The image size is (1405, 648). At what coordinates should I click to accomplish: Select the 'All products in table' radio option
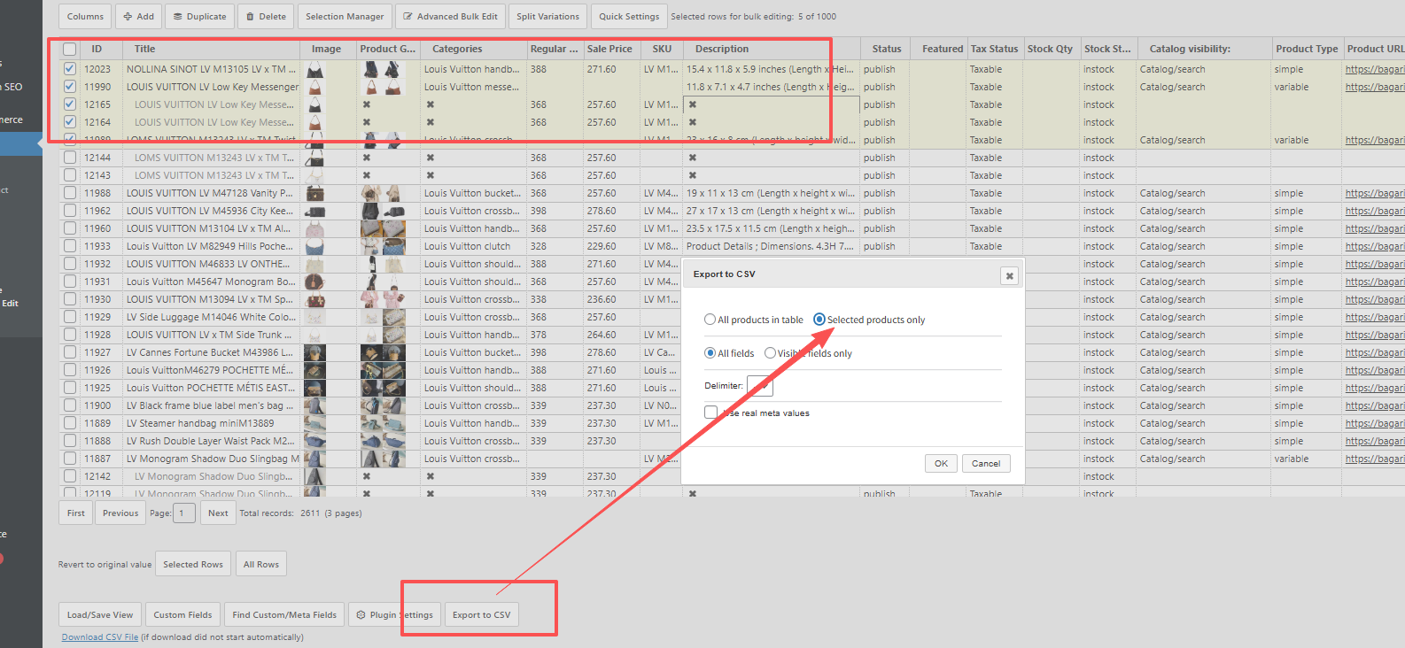[710, 320]
